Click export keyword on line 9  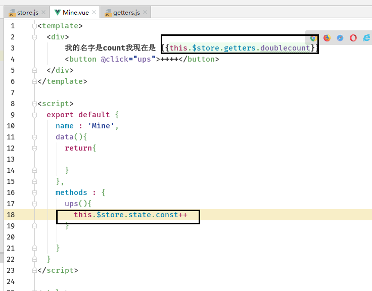pos(60,115)
